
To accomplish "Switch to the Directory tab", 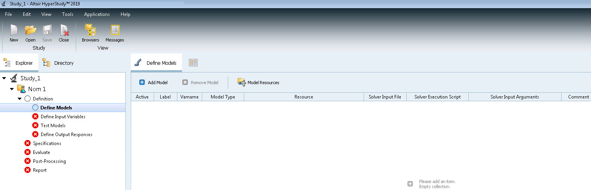I will tap(58, 63).
